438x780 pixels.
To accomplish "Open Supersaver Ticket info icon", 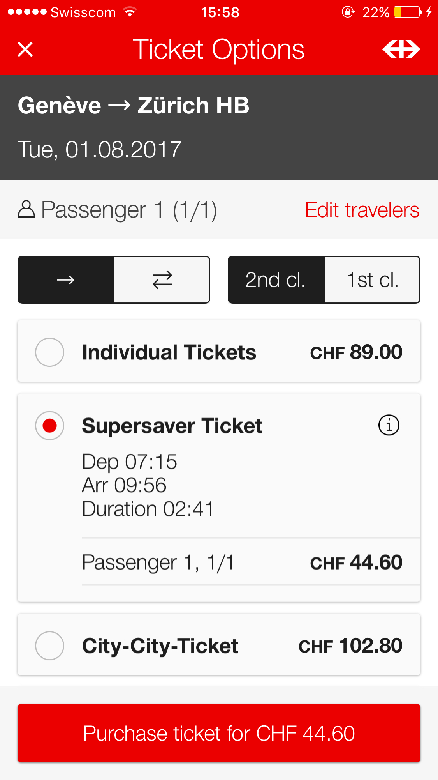I will [389, 425].
